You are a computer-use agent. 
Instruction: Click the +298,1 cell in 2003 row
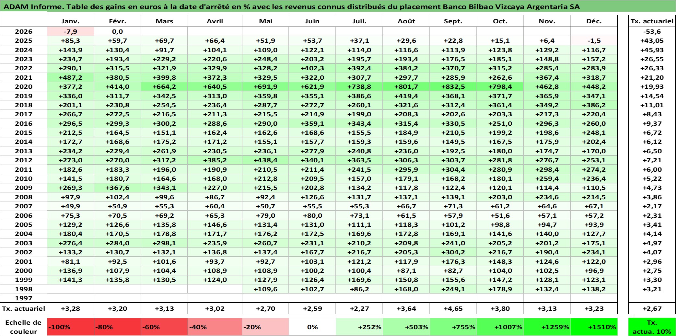(x=164, y=243)
